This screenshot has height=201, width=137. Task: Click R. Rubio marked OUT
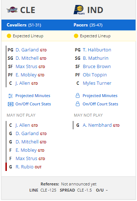click(25, 167)
